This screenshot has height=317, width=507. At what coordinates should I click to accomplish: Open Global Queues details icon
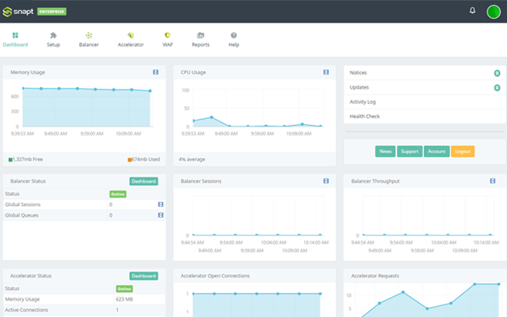(x=160, y=214)
